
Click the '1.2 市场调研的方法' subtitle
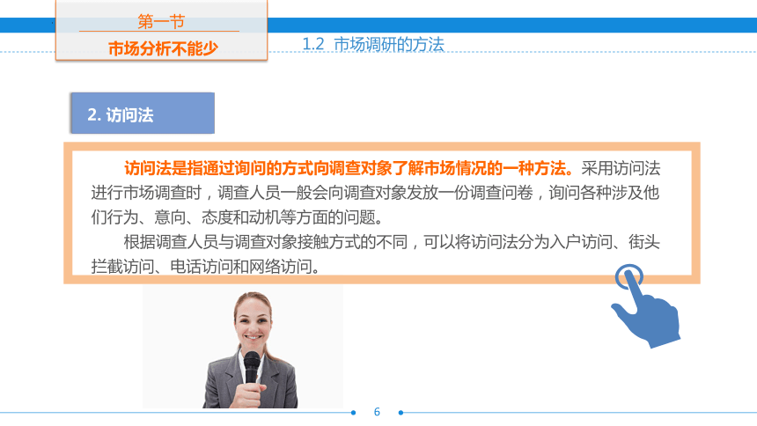pyautogui.click(x=372, y=44)
